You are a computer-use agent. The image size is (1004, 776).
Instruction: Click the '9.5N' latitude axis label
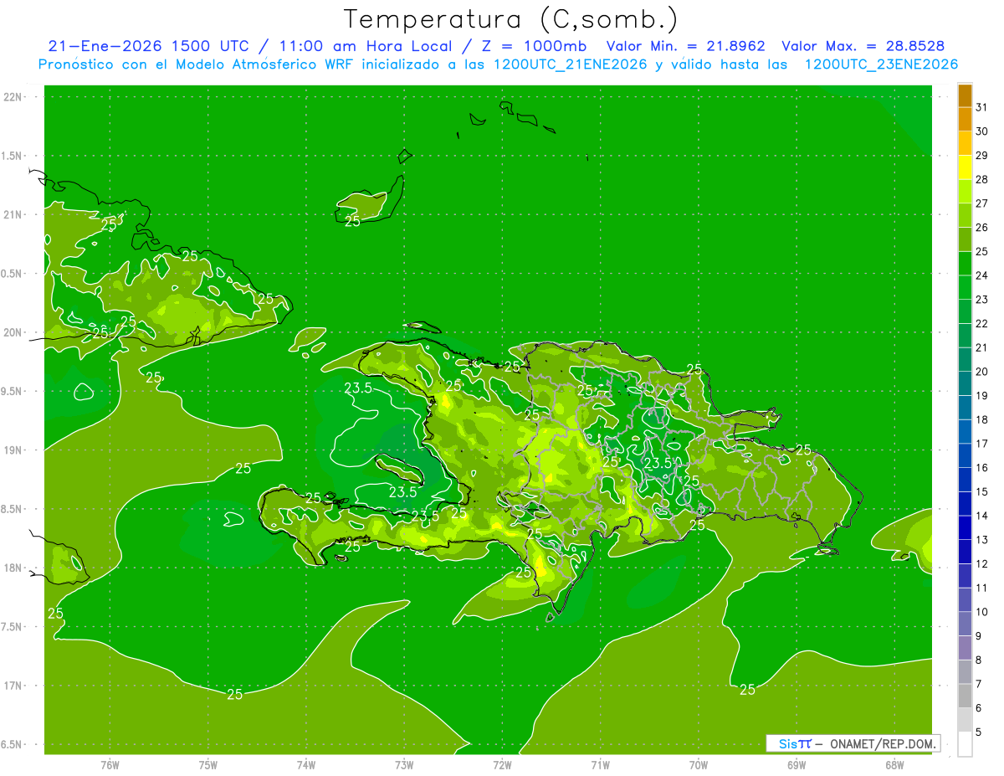13,391
